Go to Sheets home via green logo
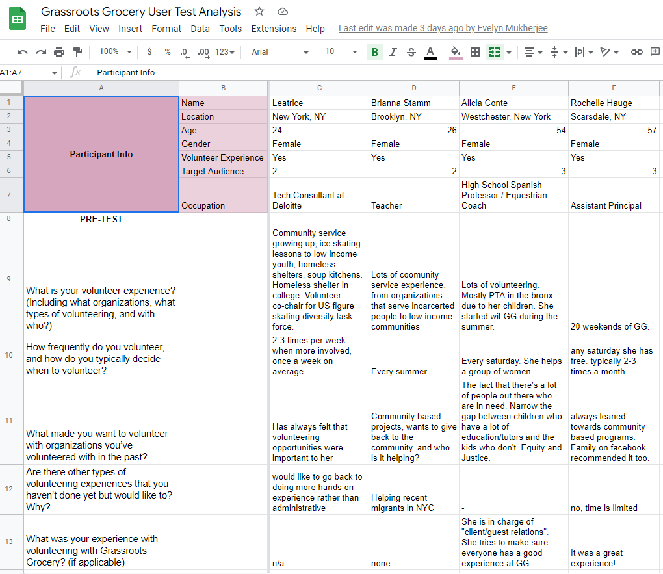The image size is (663, 574). [x=18, y=19]
